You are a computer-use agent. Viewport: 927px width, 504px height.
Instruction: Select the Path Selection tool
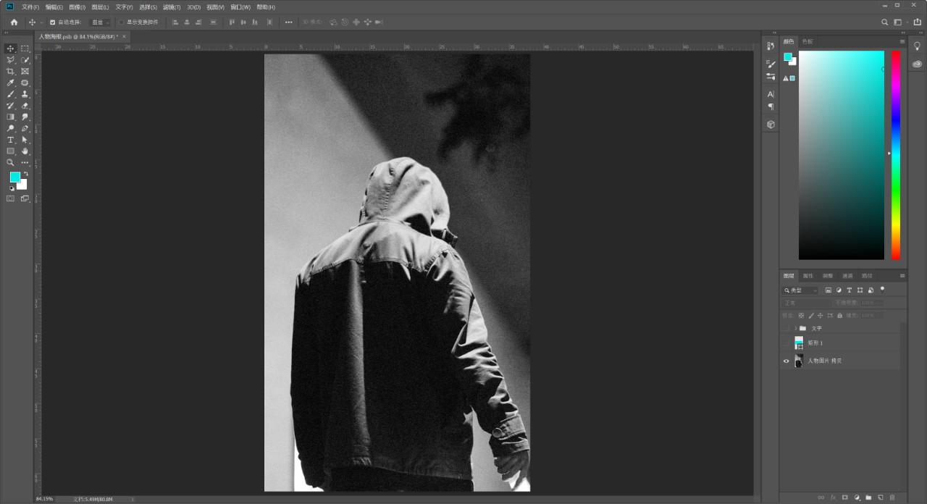25,140
